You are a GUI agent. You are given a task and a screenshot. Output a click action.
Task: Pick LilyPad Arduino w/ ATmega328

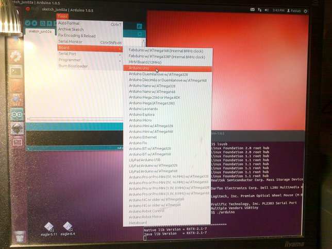pyautogui.click(x=167, y=166)
